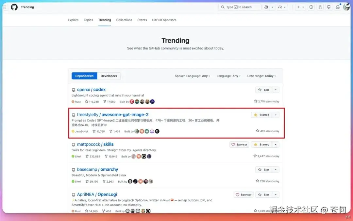This screenshot has width=353, height=221.
Task: Go to the GitHub Sponsors tab
Action: coord(164,20)
